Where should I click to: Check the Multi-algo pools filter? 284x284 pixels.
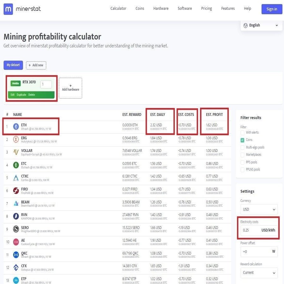click(242, 148)
